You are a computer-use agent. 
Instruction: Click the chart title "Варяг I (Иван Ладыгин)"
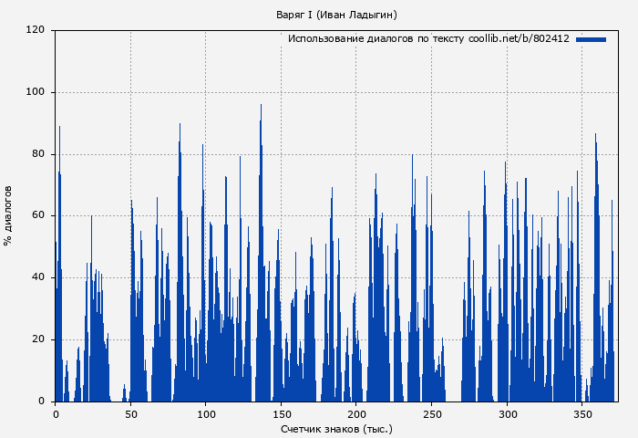tap(336, 15)
